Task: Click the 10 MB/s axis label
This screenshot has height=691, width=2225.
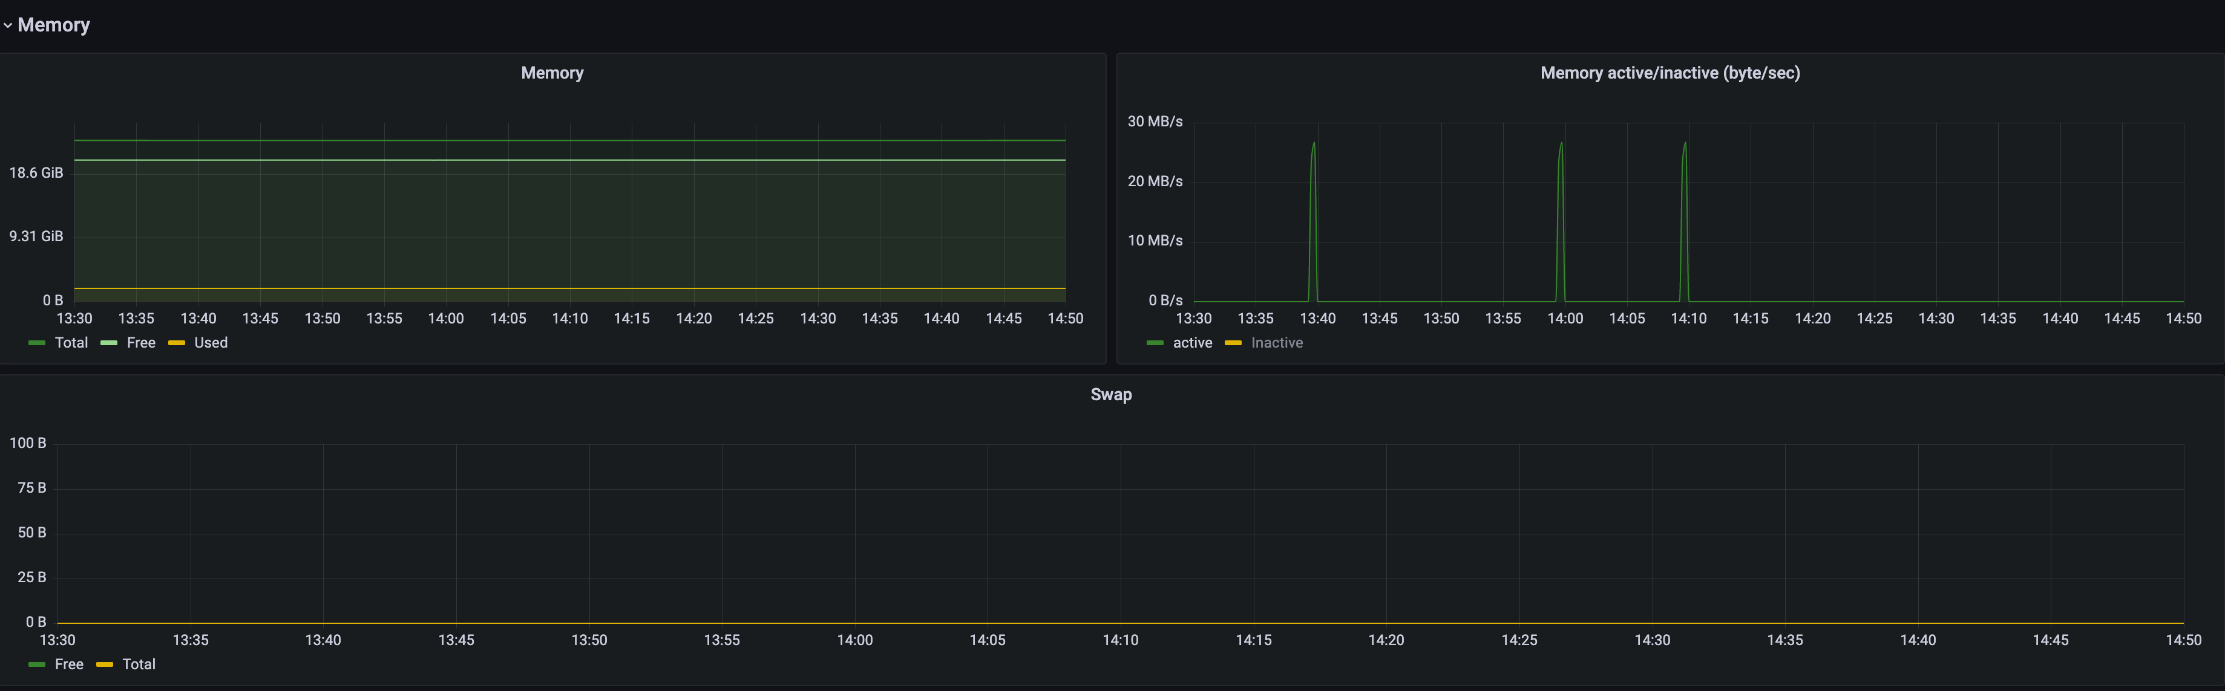Action: 1155,241
